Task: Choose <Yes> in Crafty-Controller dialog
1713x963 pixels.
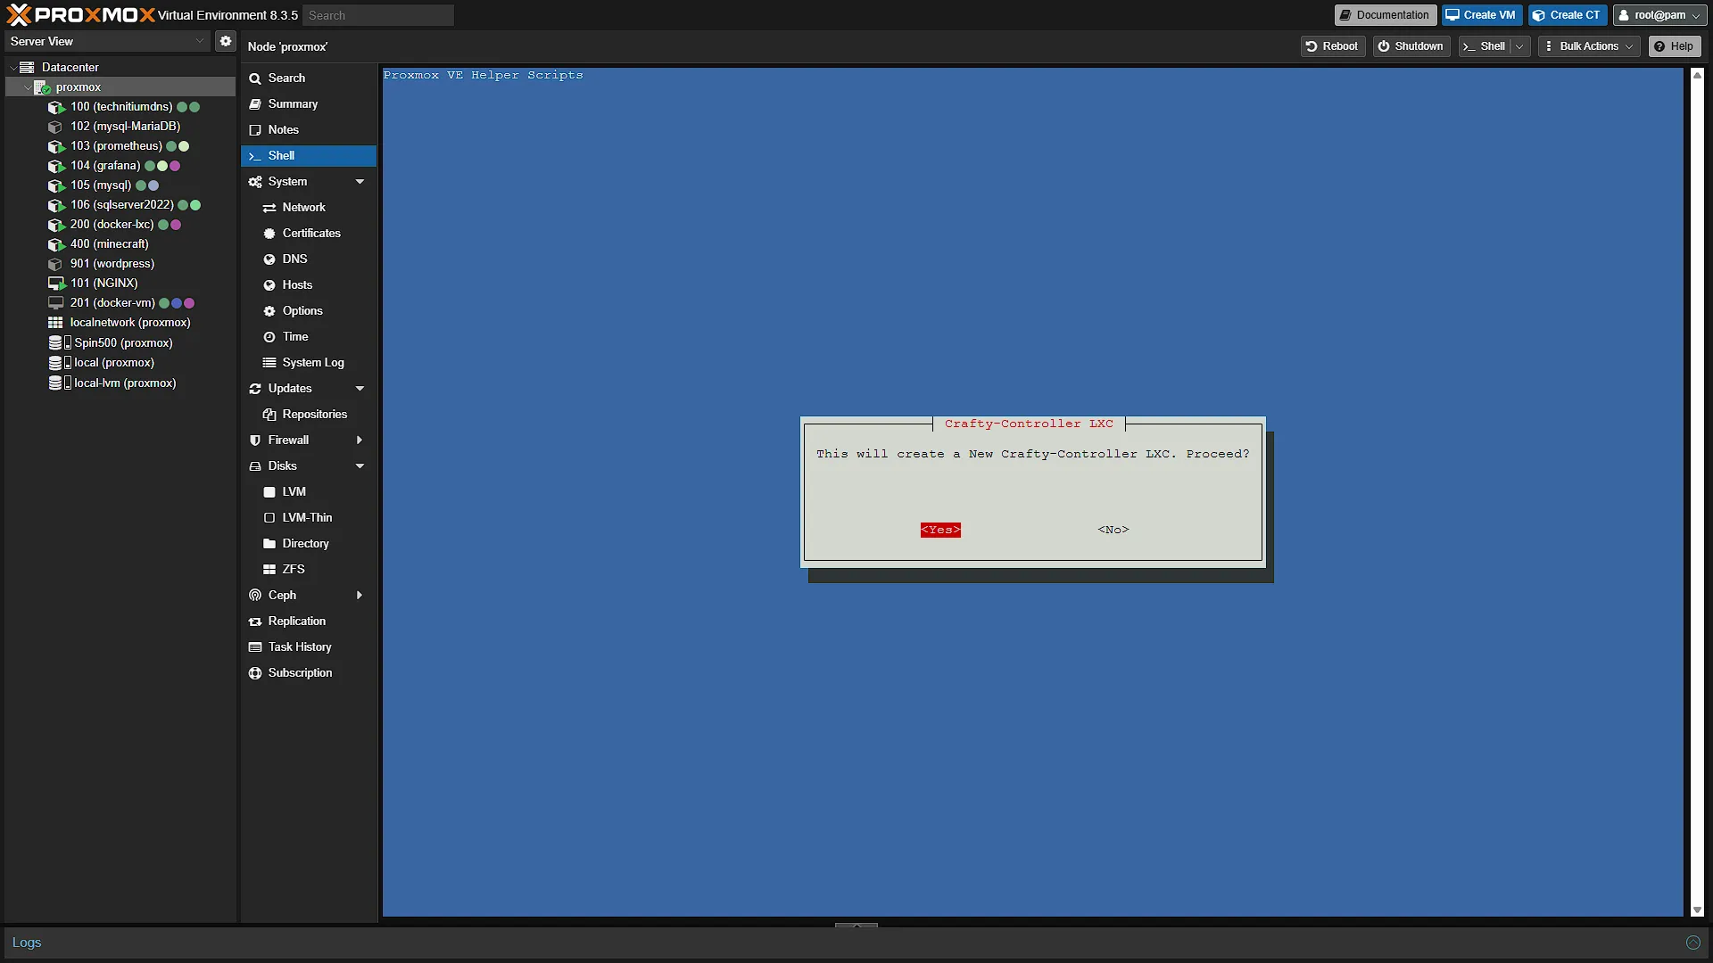Action: point(940,531)
